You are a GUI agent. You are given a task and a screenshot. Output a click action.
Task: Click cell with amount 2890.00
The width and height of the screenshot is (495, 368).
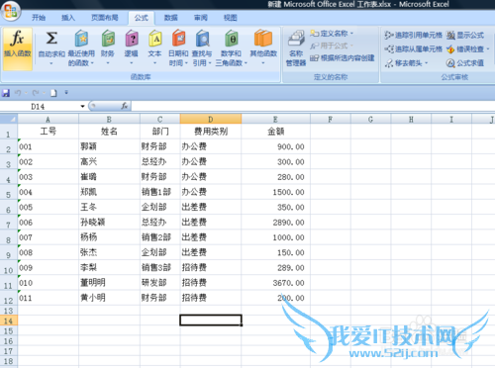(x=275, y=223)
